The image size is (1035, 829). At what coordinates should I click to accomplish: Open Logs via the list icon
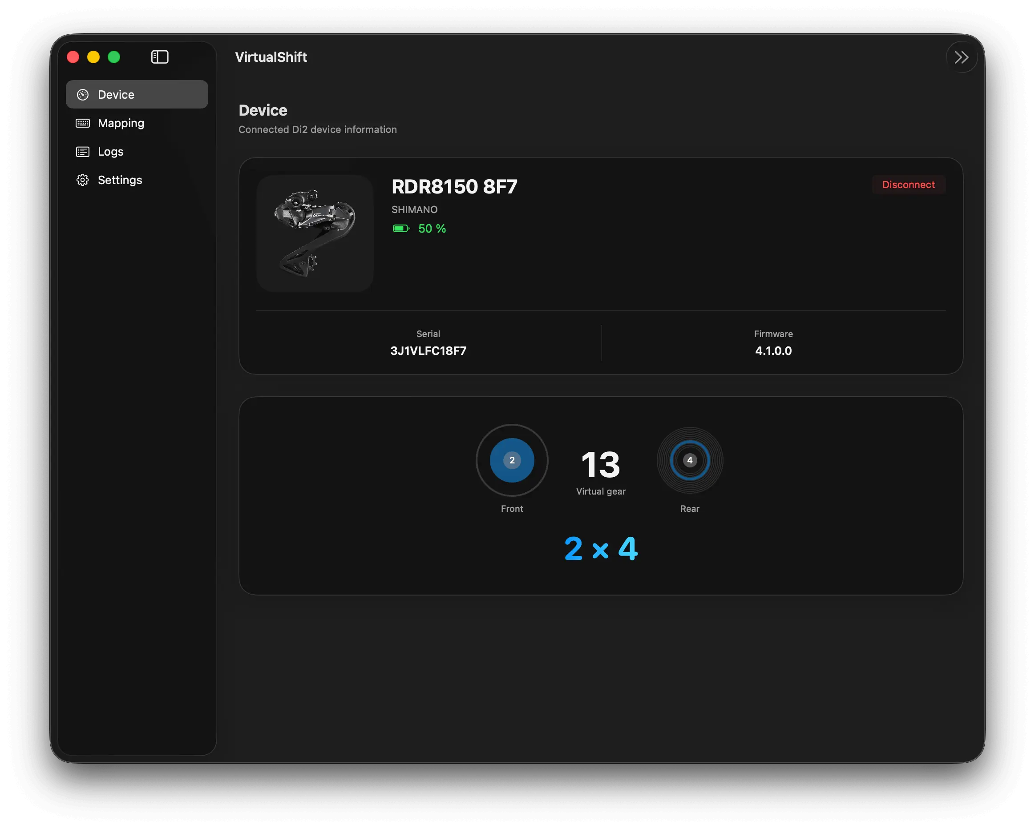[83, 151]
